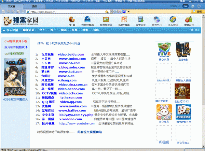Go back with the back arrow
The height and width of the screenshot is (151, 205).
pyautogui.click(x=8, y=12)
